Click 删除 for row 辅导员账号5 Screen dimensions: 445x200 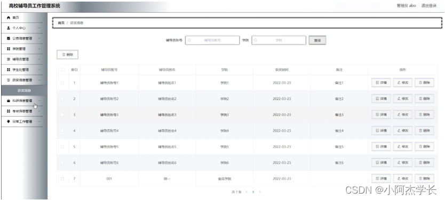424,147
